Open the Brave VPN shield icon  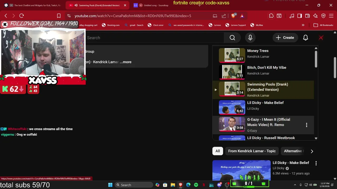(323, 16)
